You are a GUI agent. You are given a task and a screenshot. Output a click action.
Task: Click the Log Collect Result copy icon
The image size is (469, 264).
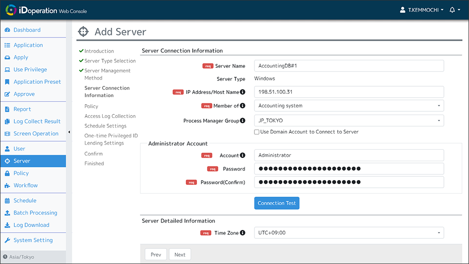(x=8, y=121)
